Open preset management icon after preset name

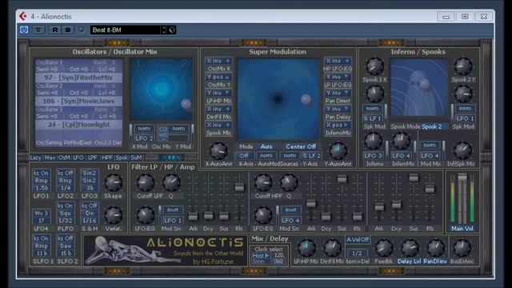click(172, 30)
